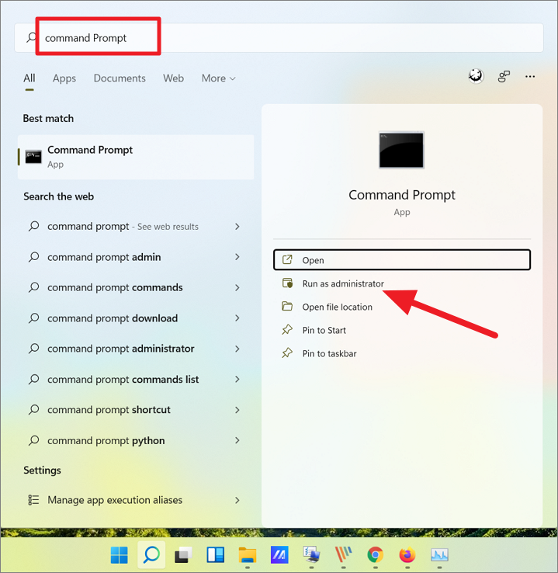
Task: Click the pin icon beside Pin to taskbar
Action: [x=287, y=353]
